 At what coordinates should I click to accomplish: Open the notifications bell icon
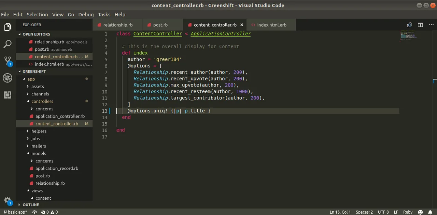click(x=430, y=212)
